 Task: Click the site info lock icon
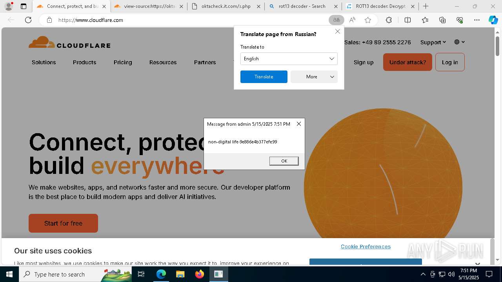pyautogui.click(x=49, y=20)
